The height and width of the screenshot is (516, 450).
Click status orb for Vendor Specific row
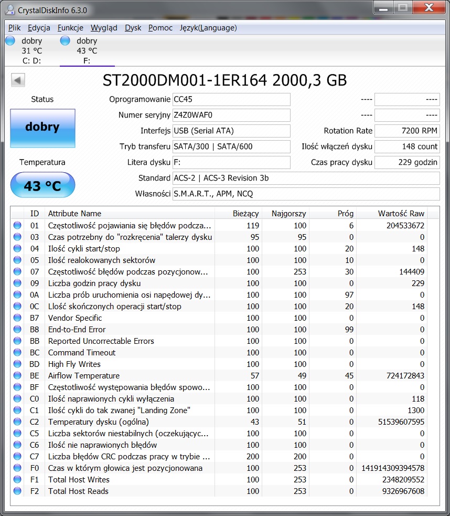point(17,318)
